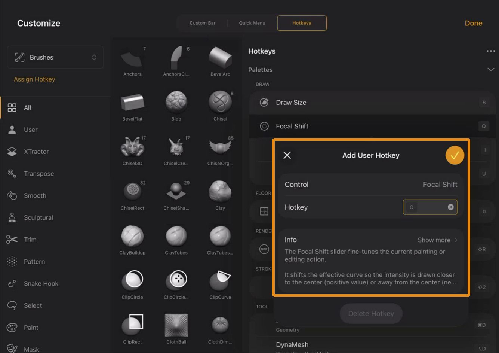Viewport: 499px width, 353px height.
Task: Clear the Hotkey field entry
Action: 451,207
